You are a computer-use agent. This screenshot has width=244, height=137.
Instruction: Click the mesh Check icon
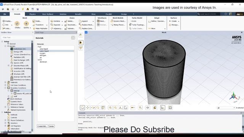(x=17, y=24)
